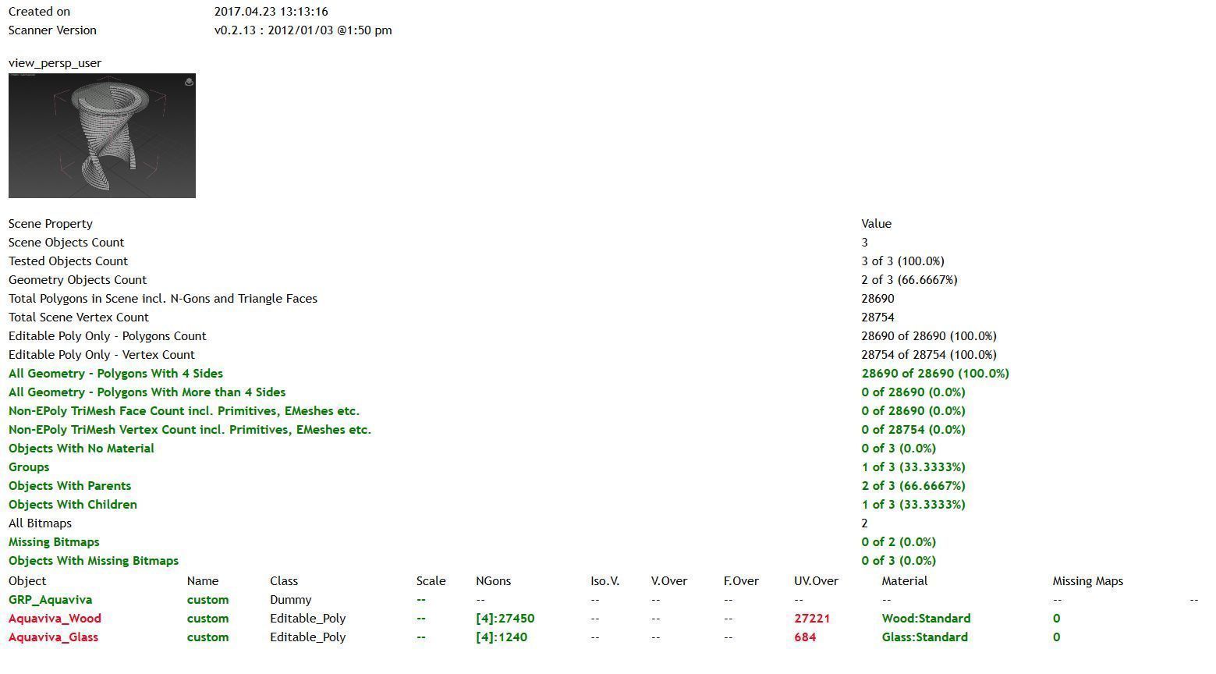The width and height of the screenshot is (1216, 674).
Task: Click the viewport icon in thumbnail's top-right corner
Action: click(189, 82)
